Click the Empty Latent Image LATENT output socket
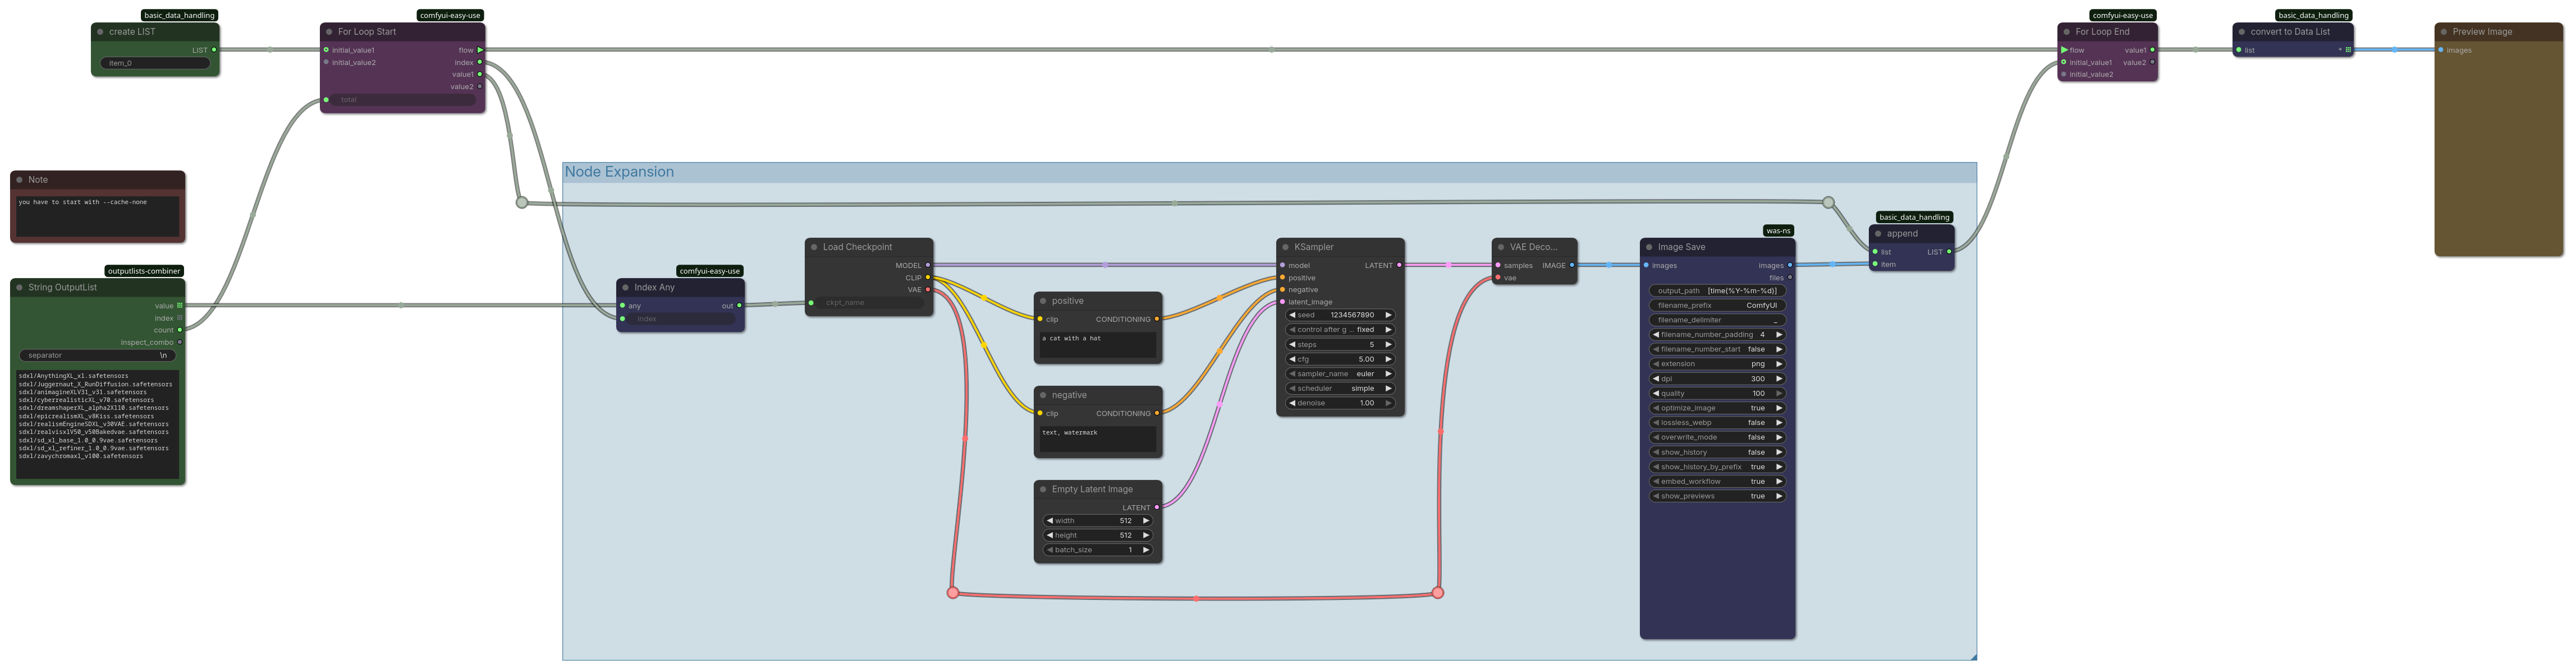Viewport: 2576px width, 670px height. click(1157, 507)
